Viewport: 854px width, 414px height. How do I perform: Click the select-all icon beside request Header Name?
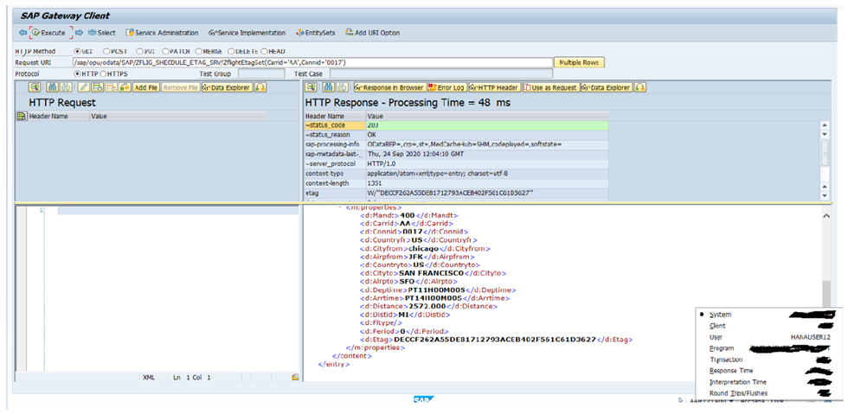(22, 116)
